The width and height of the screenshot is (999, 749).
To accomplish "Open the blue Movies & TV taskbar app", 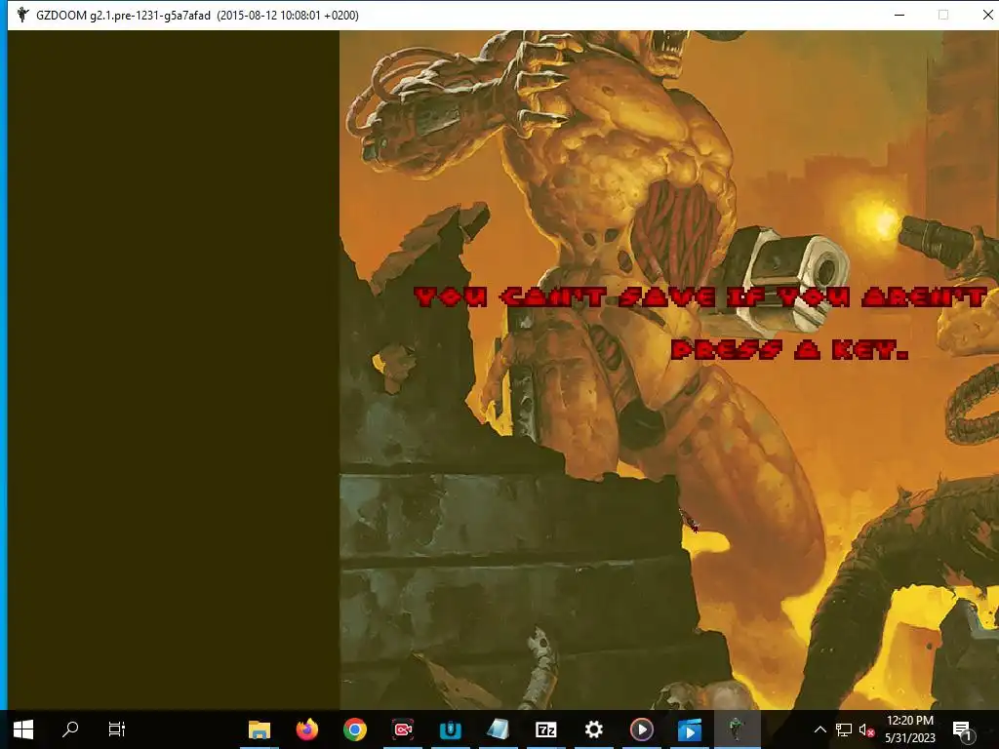I will coord(690,729).
